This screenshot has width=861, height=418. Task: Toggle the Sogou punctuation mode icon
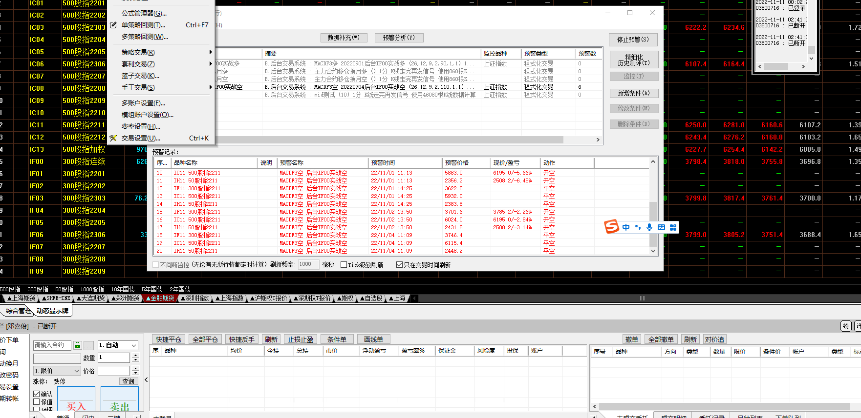[638, 227]
